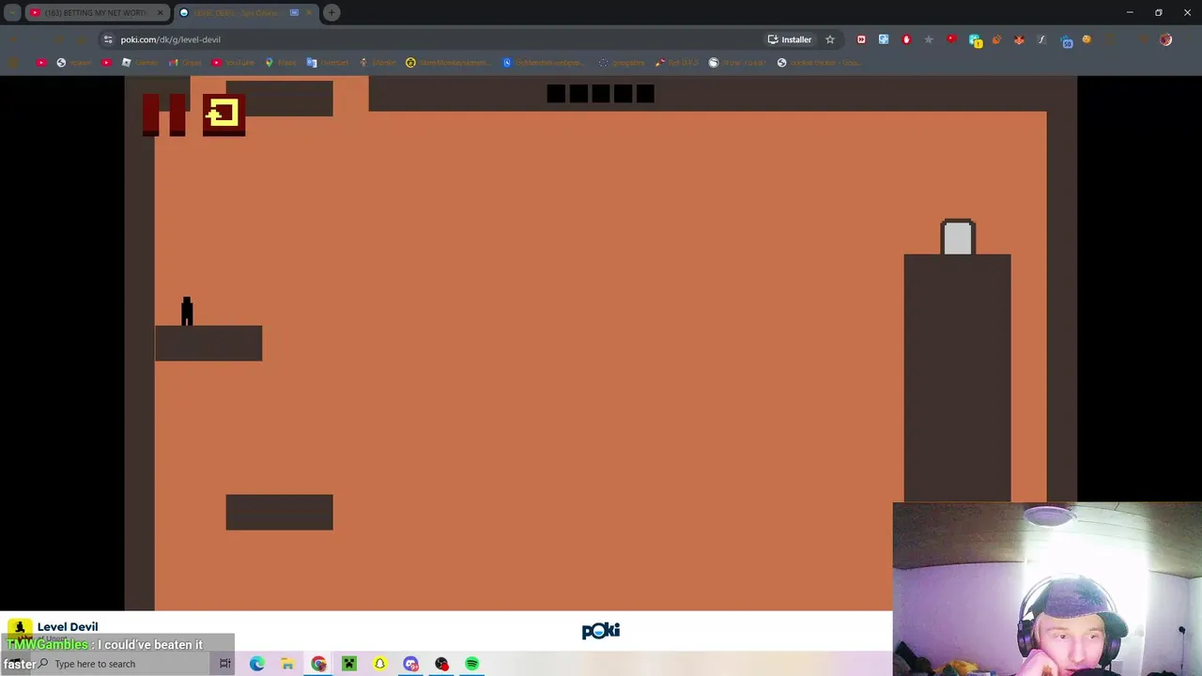Select the Level Devil browser tab
The height and width of the screenshot is (676, 1202).
pos(246,13)
